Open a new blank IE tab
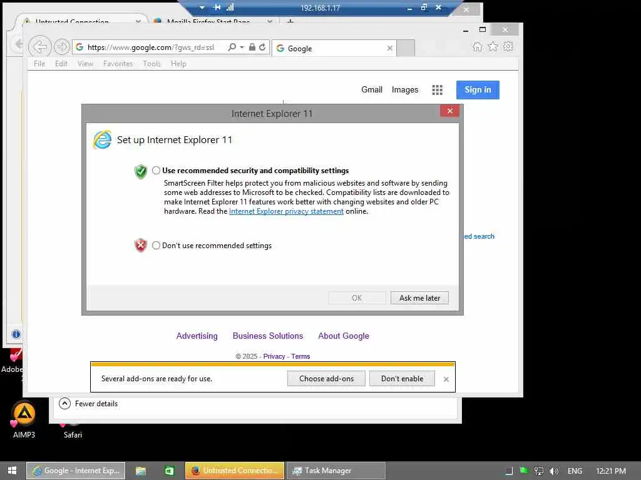 pos(406,48)
